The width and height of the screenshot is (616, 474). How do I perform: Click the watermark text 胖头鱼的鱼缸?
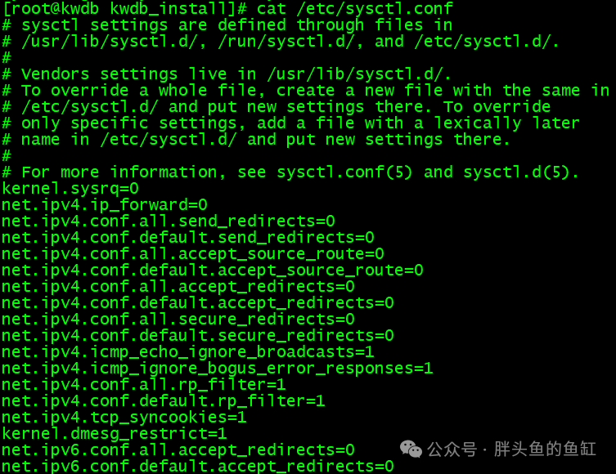[545, 449]
